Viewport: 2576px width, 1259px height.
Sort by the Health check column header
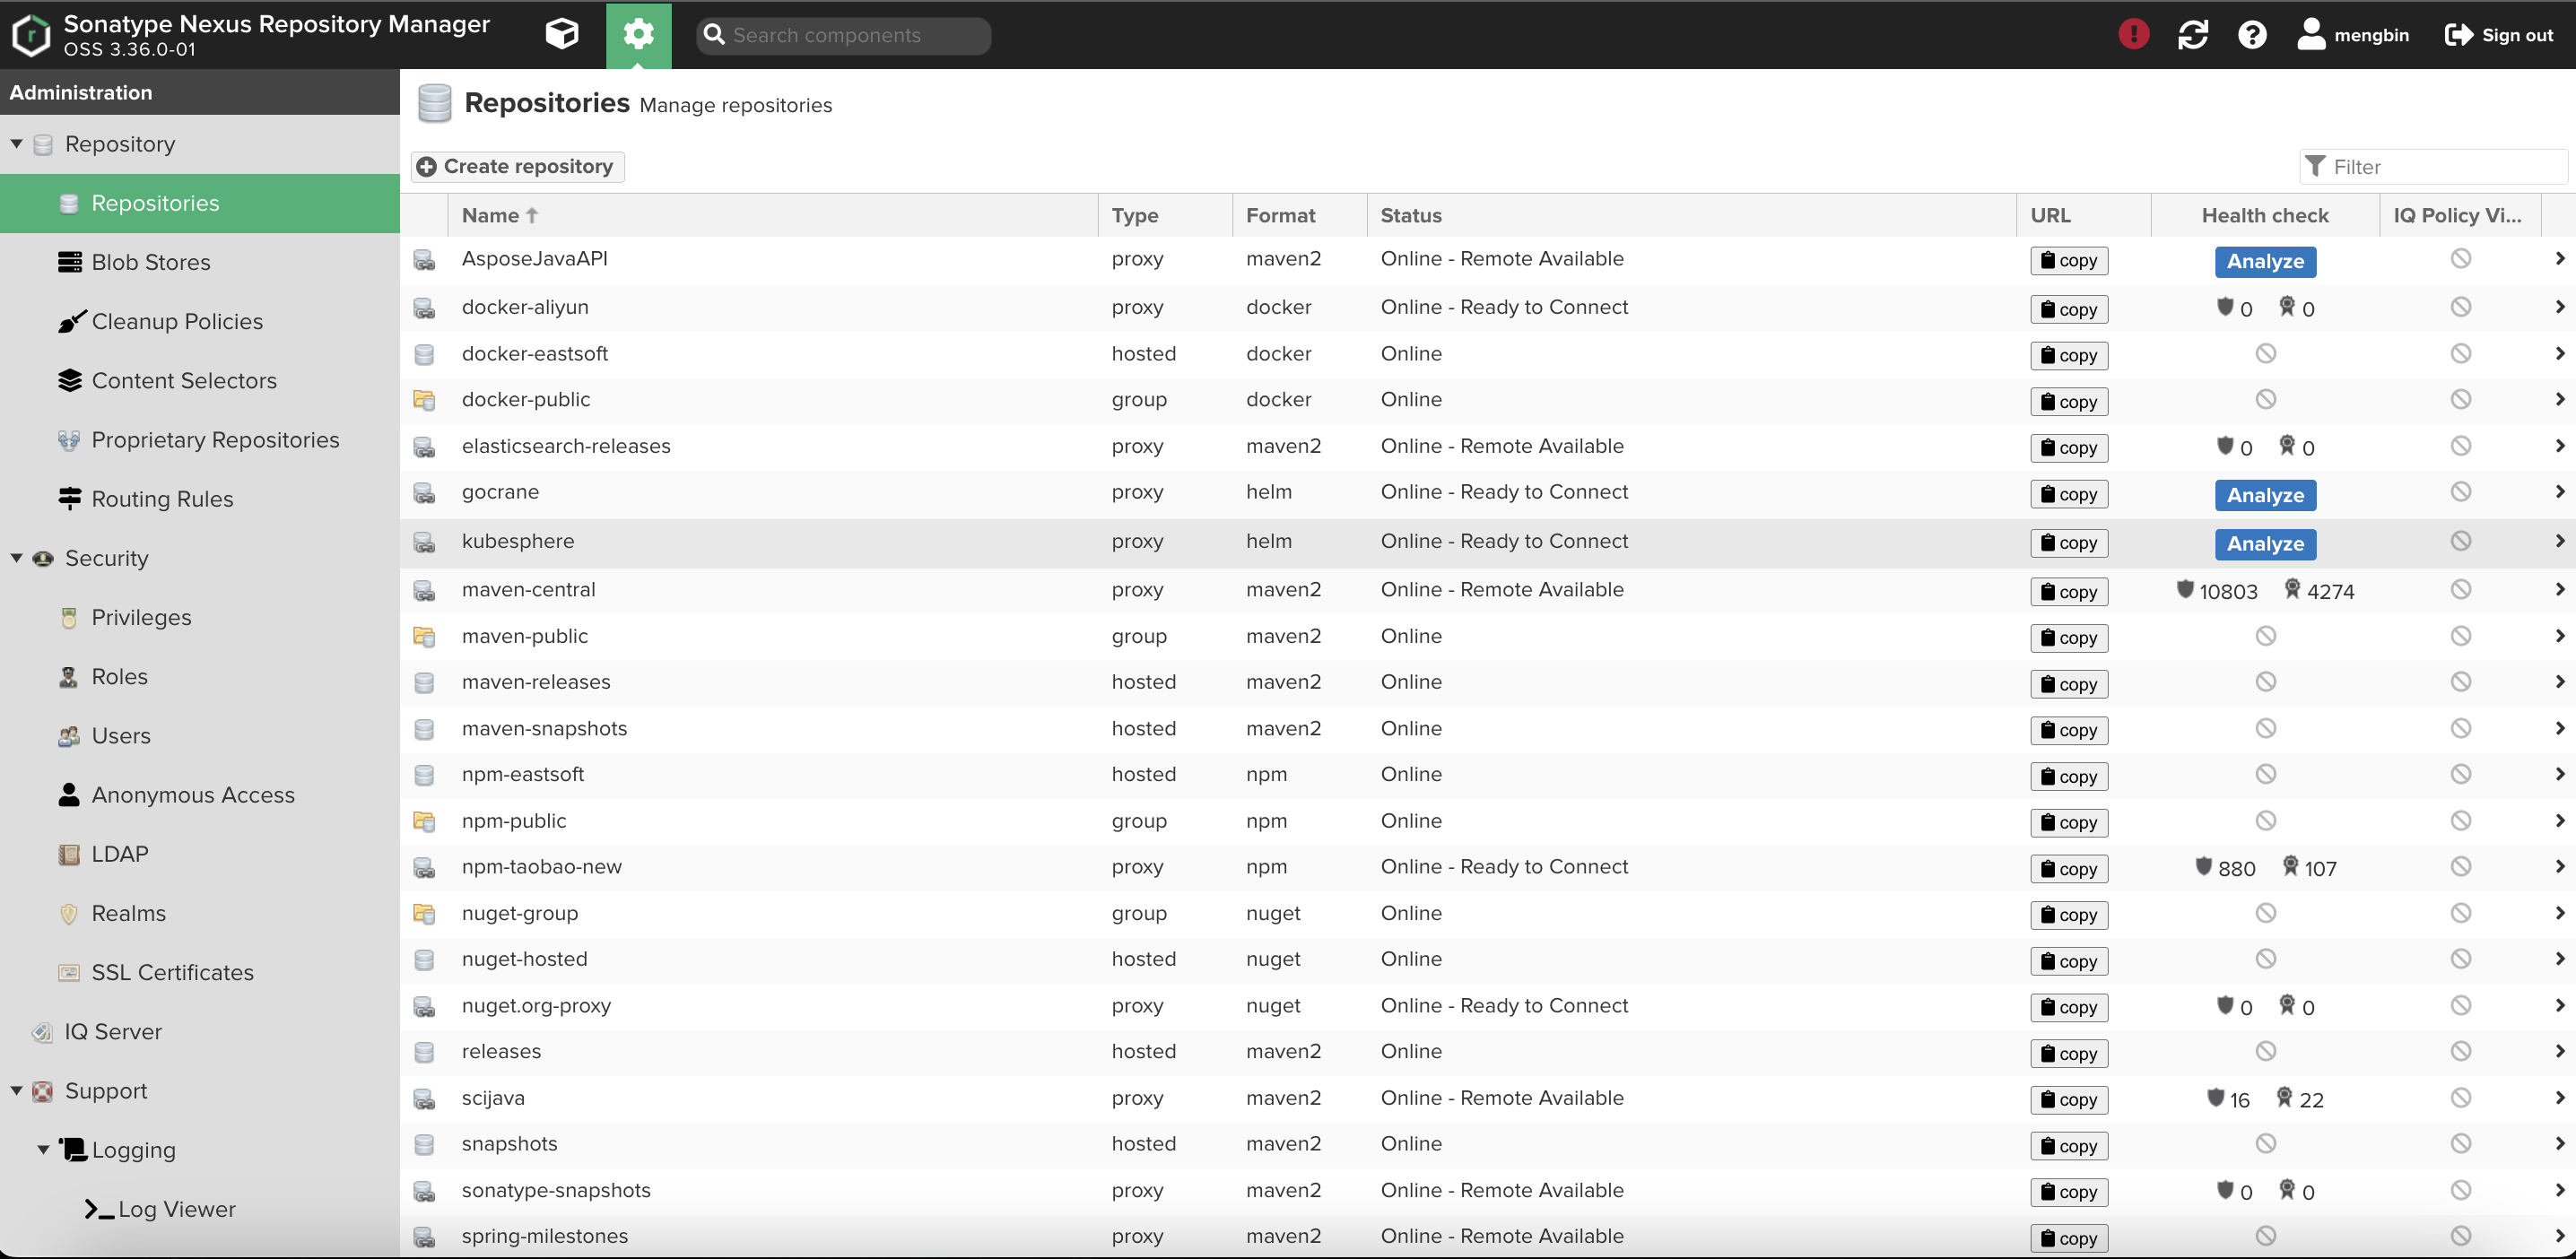[2265, 215]
